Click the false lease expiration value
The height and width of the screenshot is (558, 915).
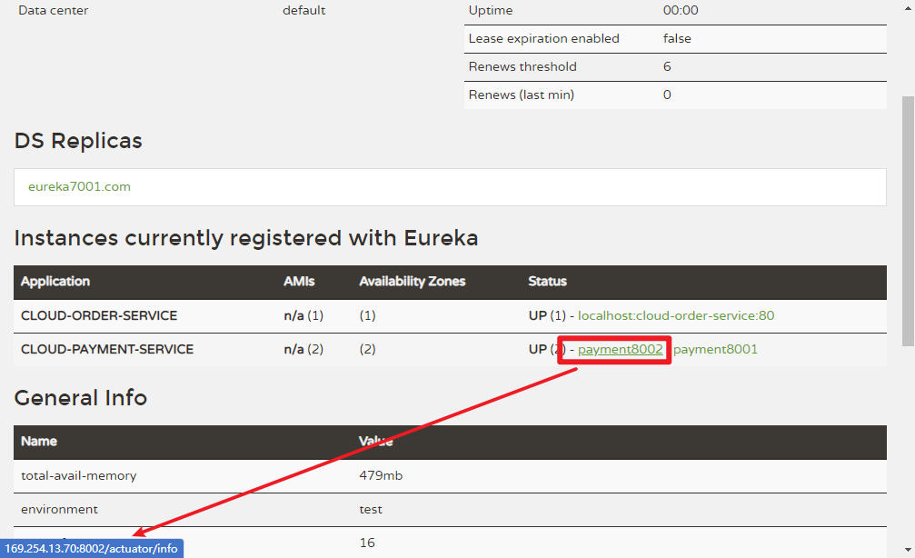tap(677, 38)
